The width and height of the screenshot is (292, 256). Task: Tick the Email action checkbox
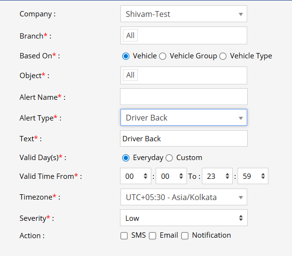[152, 236]
